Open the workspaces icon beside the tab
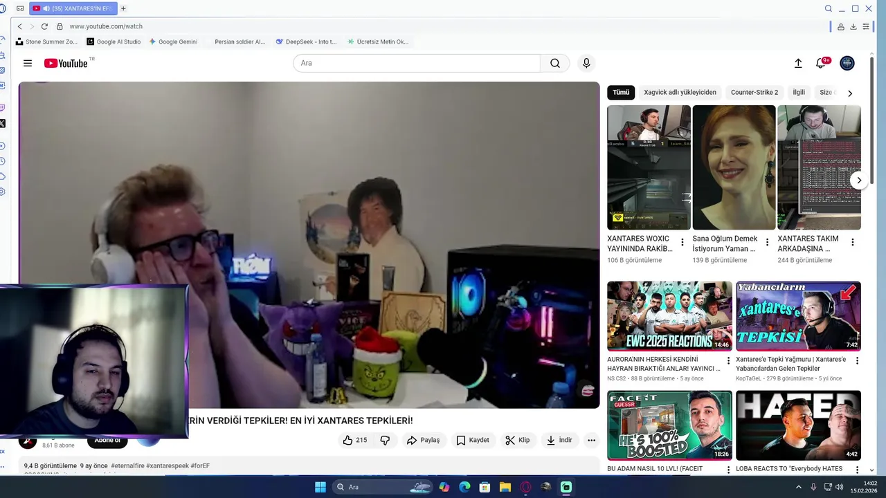 click(20, 8)
